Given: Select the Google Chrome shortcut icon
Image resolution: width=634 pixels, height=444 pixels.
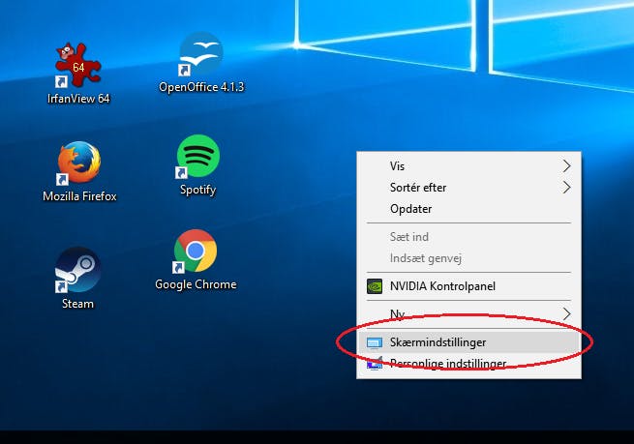Looking at the screenshot, I should [x=196, y=251].
